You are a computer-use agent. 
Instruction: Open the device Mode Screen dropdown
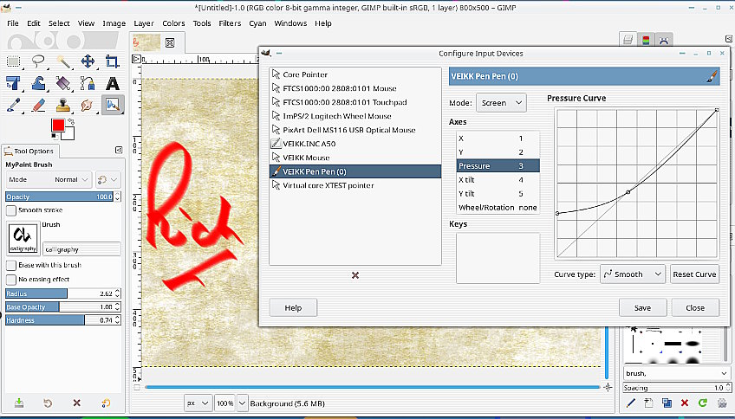pyautogui.click(x=501, y=102)
